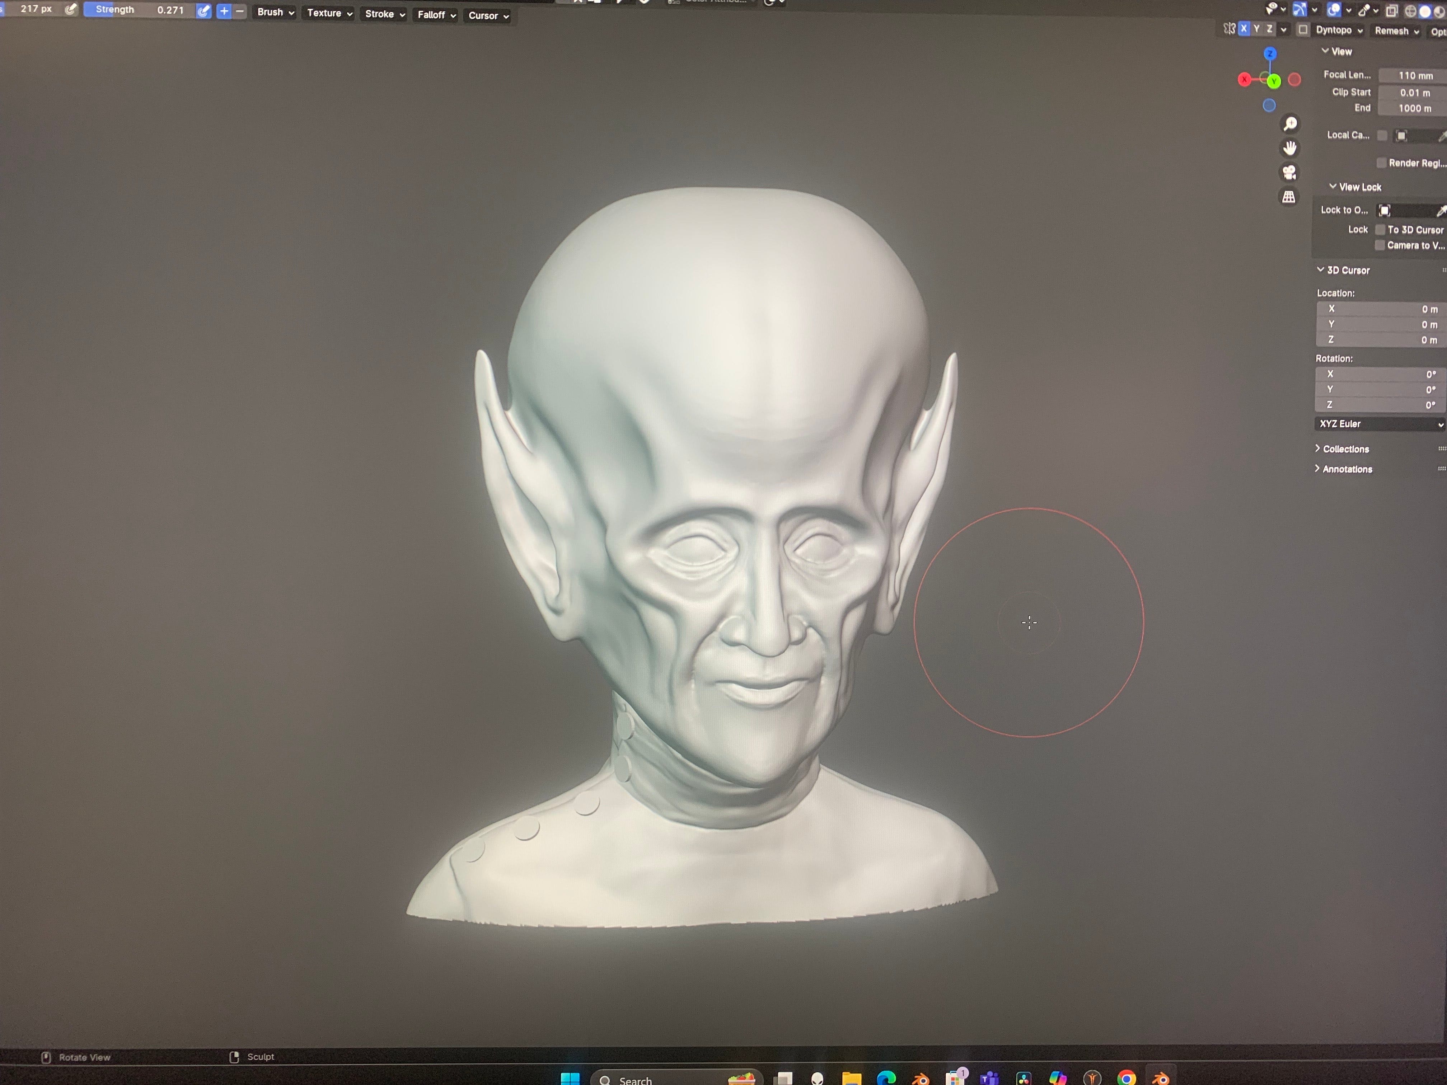This screenshot has height=1085, width=1447.
Task: Click the pan view hand icon
Action: [1289, 148]
